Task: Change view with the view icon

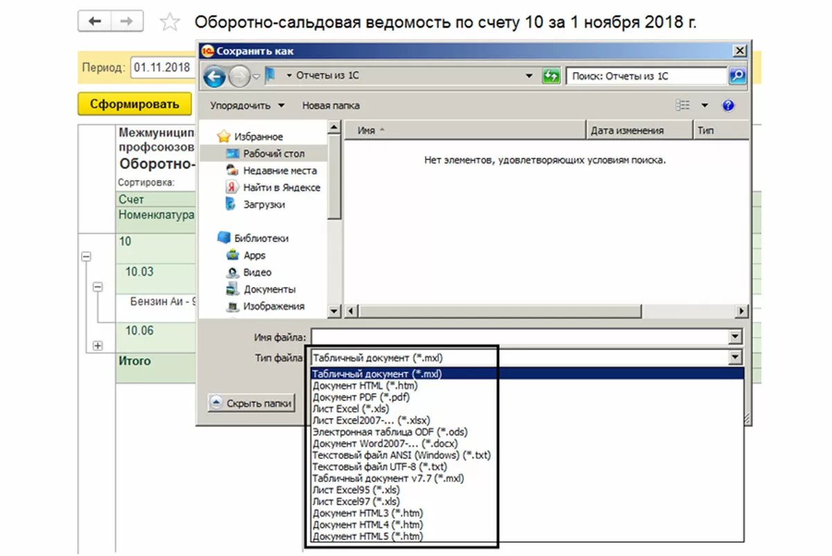Action: click(x=684, y=105)
